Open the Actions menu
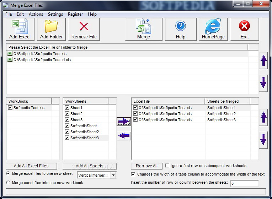This screenshot has width=272, height=199. click(x=36, y=14)
